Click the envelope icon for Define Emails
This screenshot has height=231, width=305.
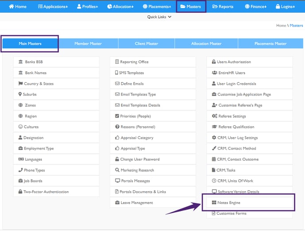117,84
